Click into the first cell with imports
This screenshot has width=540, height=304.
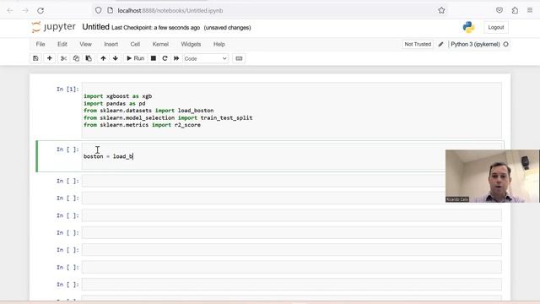pyautogui.click(x=291, y=111)
